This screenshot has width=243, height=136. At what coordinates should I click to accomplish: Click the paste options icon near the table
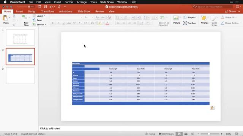point(212,108)
